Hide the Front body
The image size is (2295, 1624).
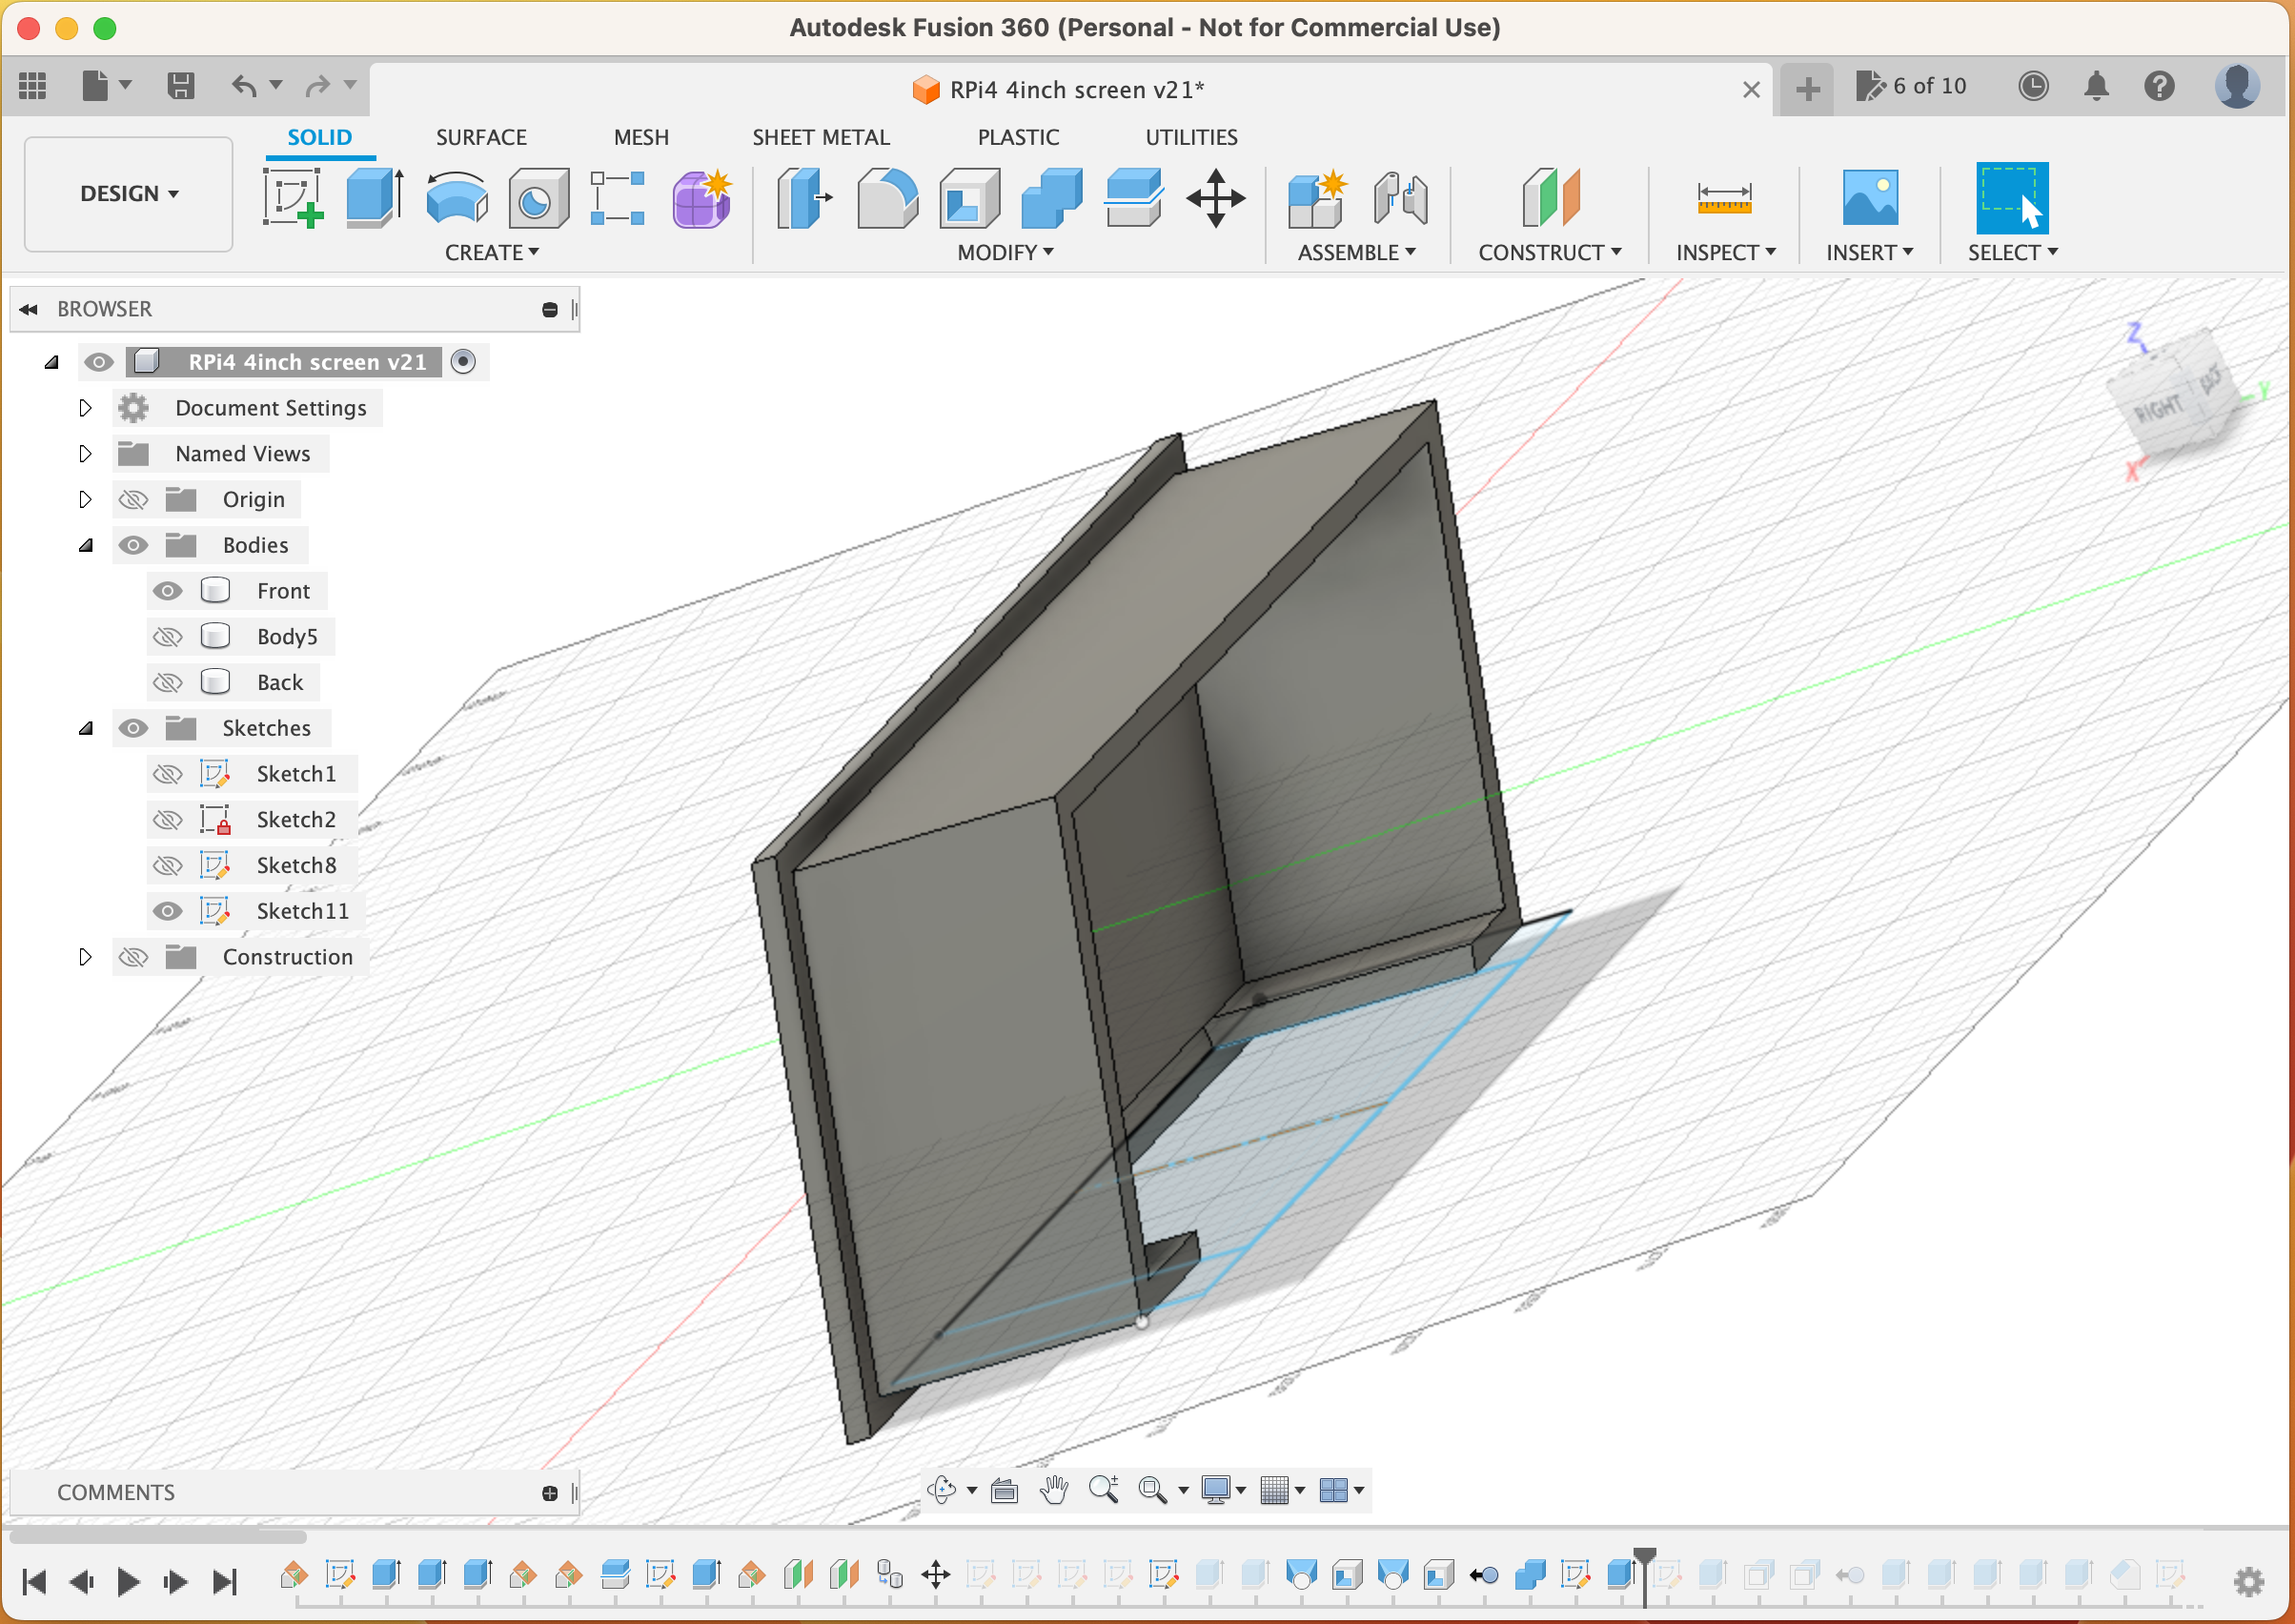(x=167, y=591)
